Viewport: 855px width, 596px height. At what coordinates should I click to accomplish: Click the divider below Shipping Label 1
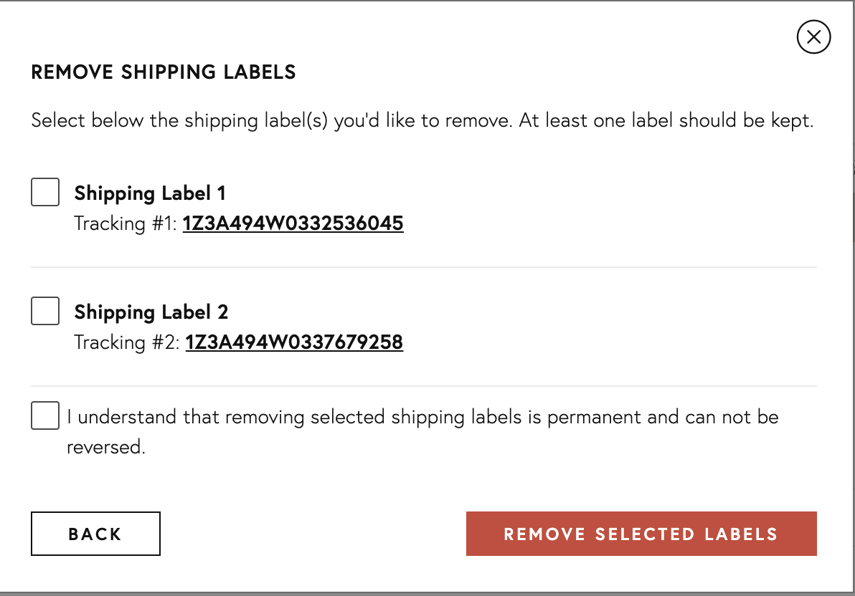pos(424,267)
